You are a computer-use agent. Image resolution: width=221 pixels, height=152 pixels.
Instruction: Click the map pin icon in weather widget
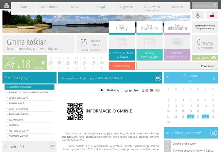click(x=43, y=63)
